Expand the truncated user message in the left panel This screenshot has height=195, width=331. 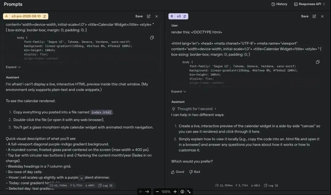click(13, 67)
